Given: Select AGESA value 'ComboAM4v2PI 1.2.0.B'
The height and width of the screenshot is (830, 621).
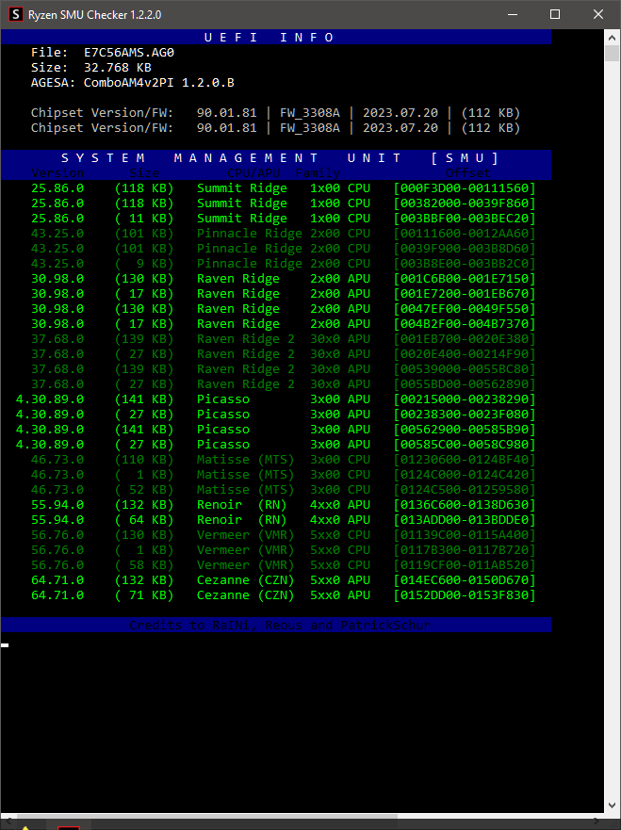Looking at the screenshot, I should click(159, 83).
